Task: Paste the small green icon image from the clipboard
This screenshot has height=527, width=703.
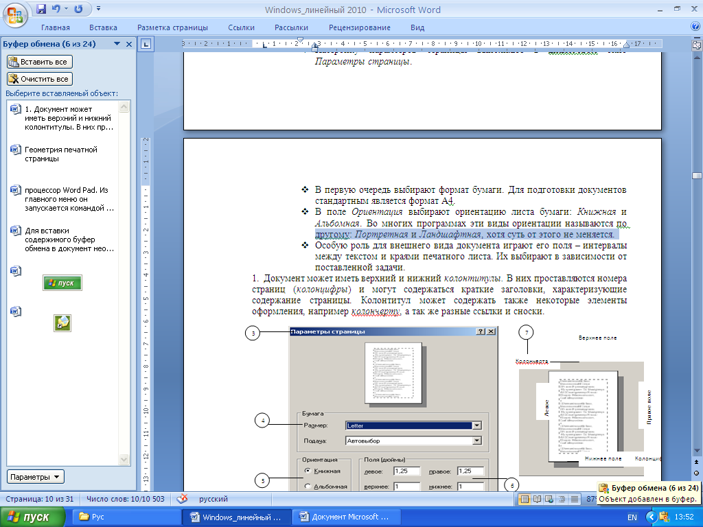Action: pyautogui.click(x=62, y=323)
